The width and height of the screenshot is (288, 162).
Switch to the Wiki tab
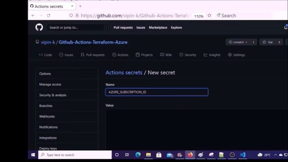click(x=166, y=55)
